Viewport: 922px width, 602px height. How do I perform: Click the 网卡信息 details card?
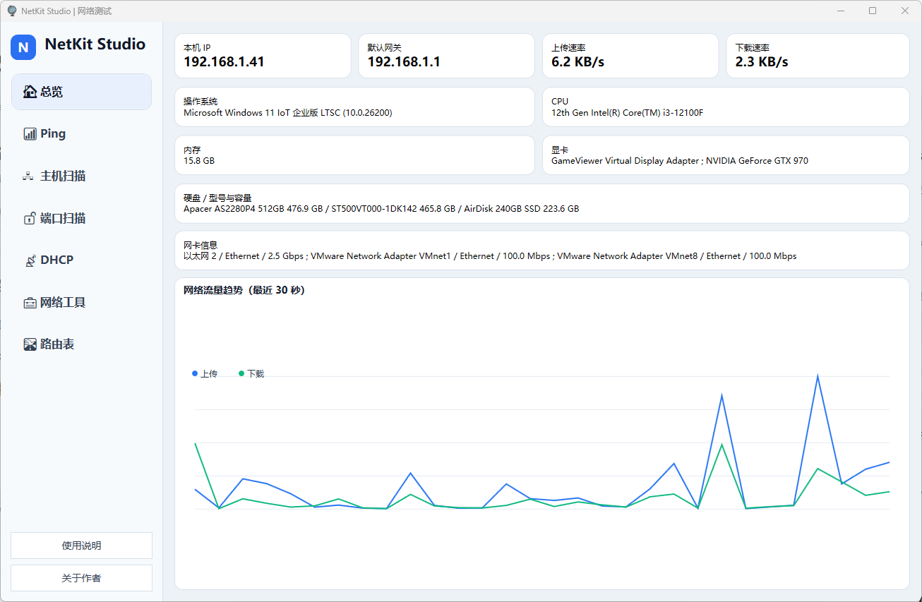pos(541,251)
